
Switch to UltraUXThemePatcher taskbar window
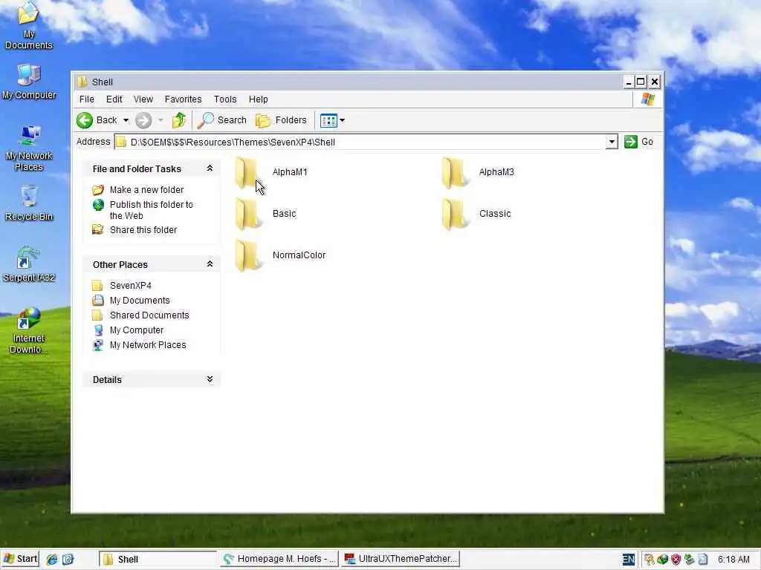[x=401, y=559]
